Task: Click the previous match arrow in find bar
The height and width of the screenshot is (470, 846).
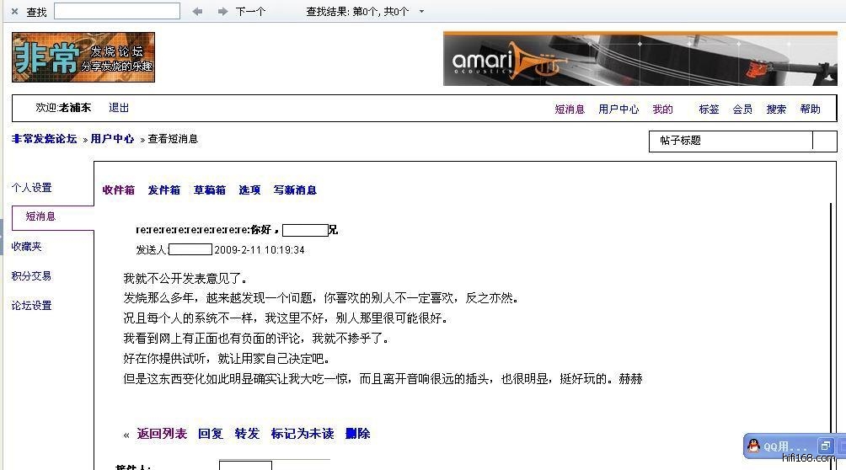Action: point(197,12)
